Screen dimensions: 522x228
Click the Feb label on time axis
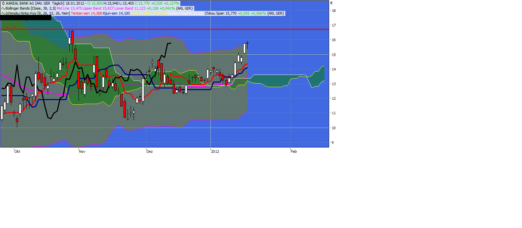pos(294,151)
